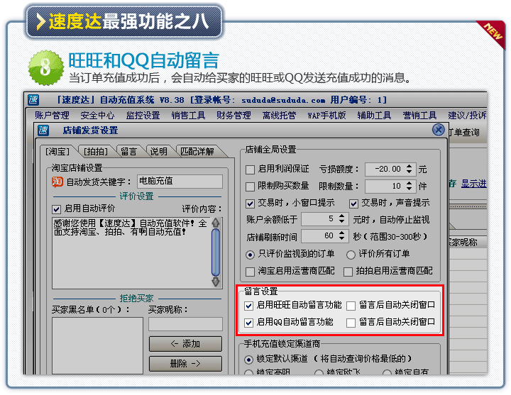Image resolution: width=511 pixels, height=395 pixels.
Task: Open the 辅助工具 menu
Action: click(x=374, y=116)
